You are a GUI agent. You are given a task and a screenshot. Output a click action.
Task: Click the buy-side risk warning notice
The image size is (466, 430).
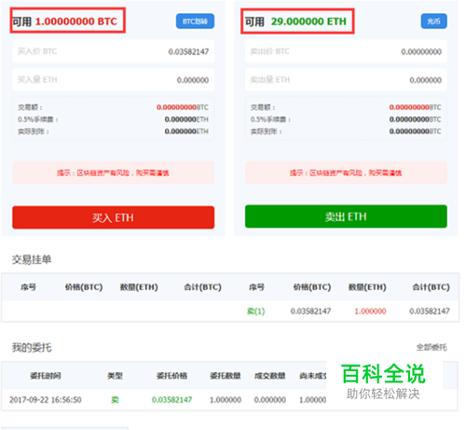pos(113,173)
